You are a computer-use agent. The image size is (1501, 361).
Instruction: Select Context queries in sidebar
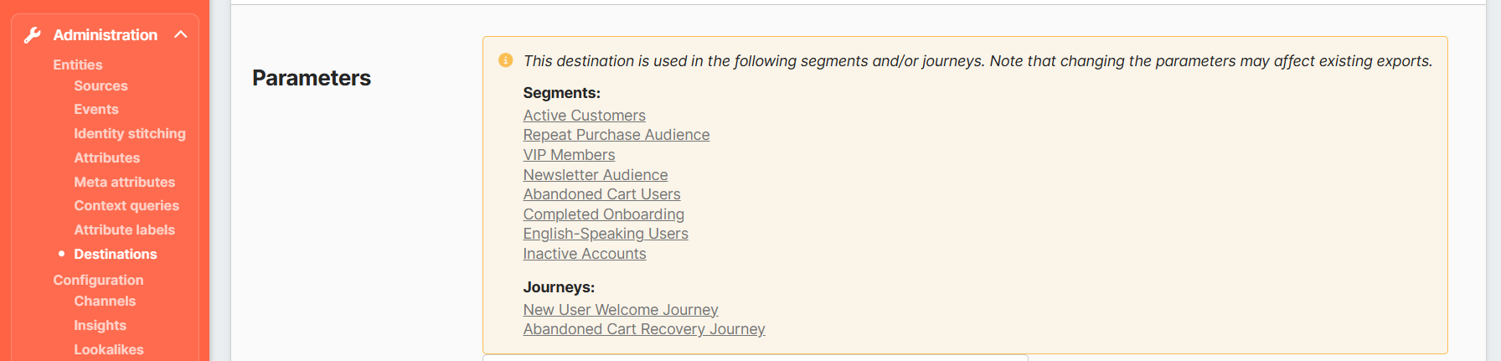pyautogui.click(x=126, y=205)
